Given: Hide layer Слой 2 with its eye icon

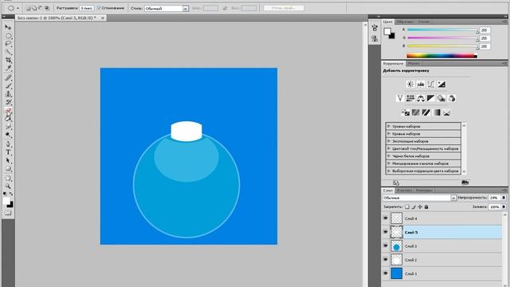Looking at the screenshot, I should click(x=386, y=260).
